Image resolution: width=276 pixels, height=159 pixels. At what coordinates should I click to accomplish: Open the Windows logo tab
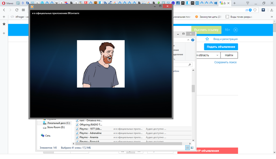[x=216, y=3]
